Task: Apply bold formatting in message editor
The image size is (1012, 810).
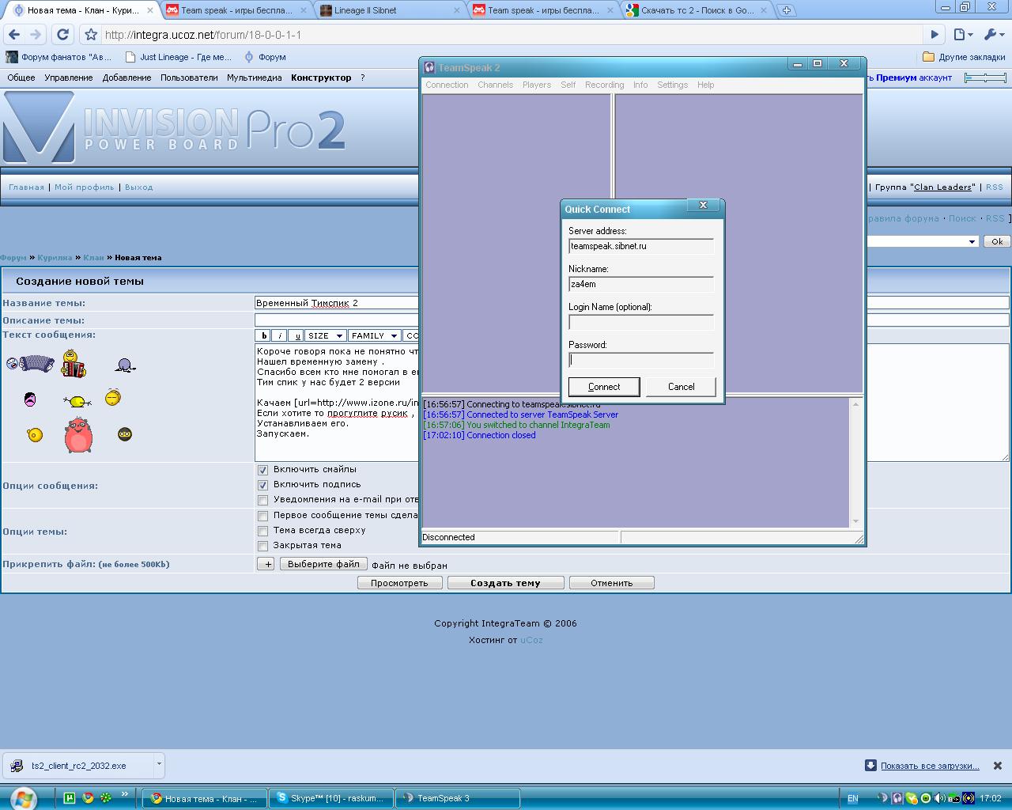Action: click(x=264, y=335)
